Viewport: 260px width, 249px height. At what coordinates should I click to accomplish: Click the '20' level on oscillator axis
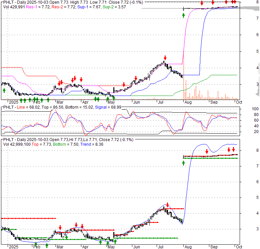click(x=256, y=132)
